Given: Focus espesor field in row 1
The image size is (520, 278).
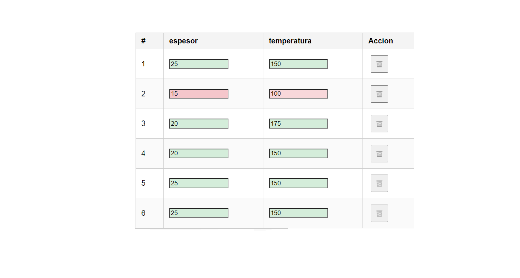Looking at the screenshot, I should coord(199,64).
